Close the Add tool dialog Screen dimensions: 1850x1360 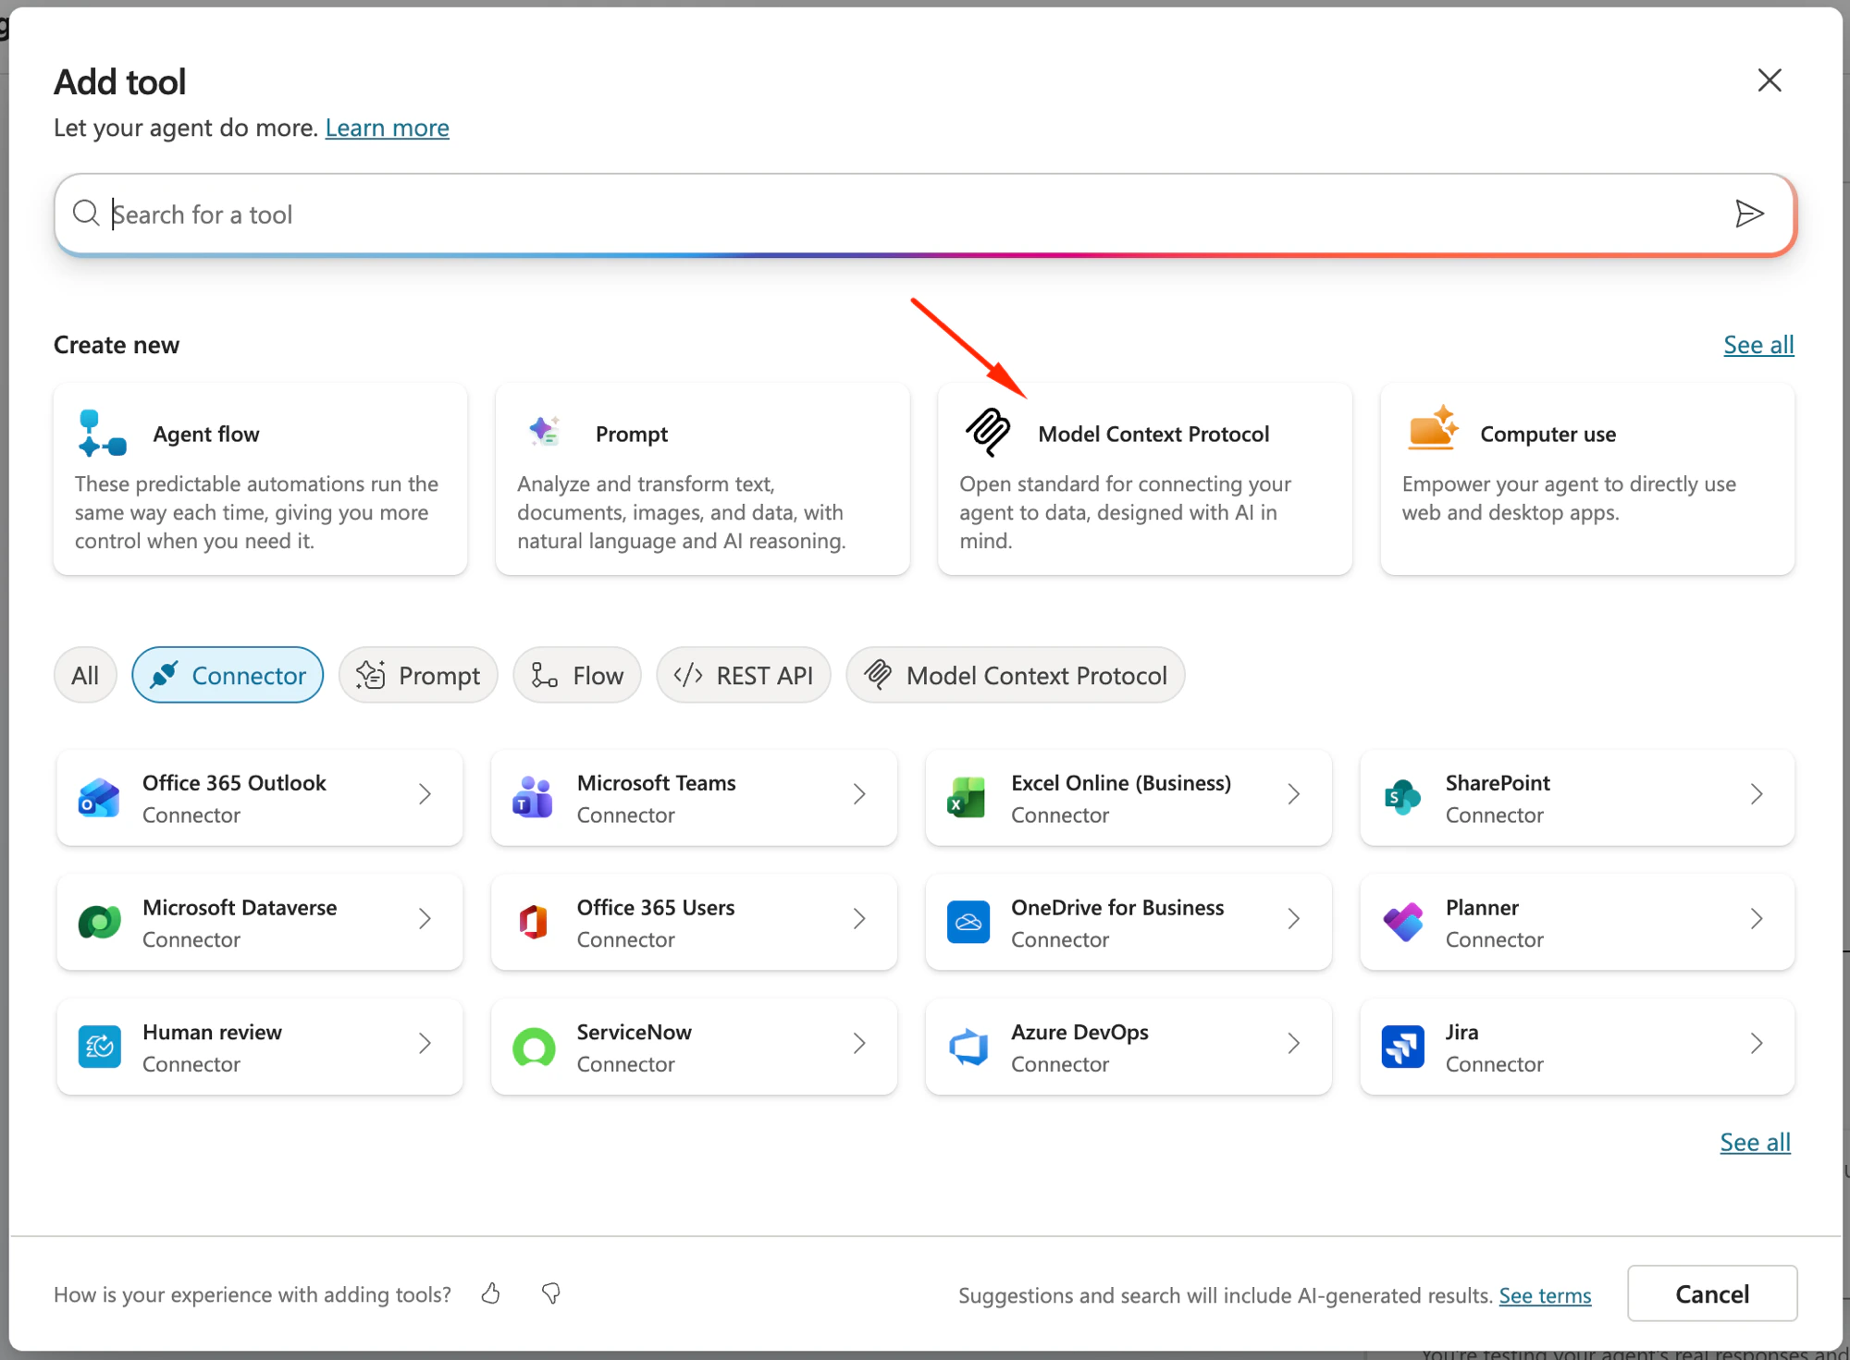pos(1770,80)
